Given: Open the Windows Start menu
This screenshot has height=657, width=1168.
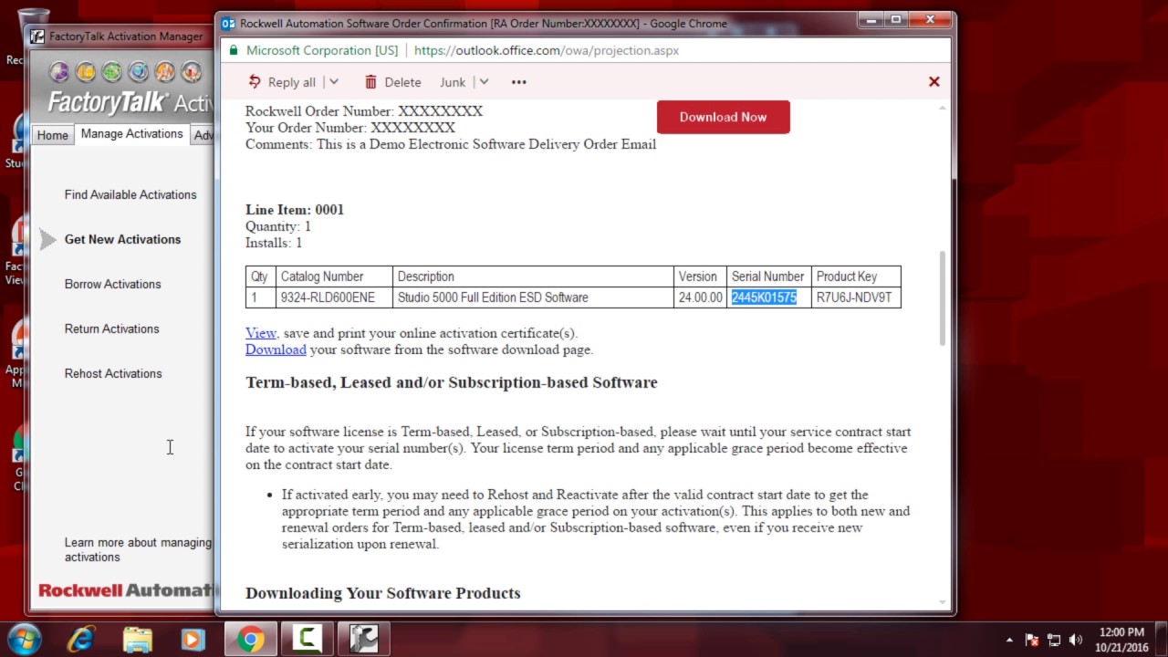Looking at the screenshot, I should (25, 639).
